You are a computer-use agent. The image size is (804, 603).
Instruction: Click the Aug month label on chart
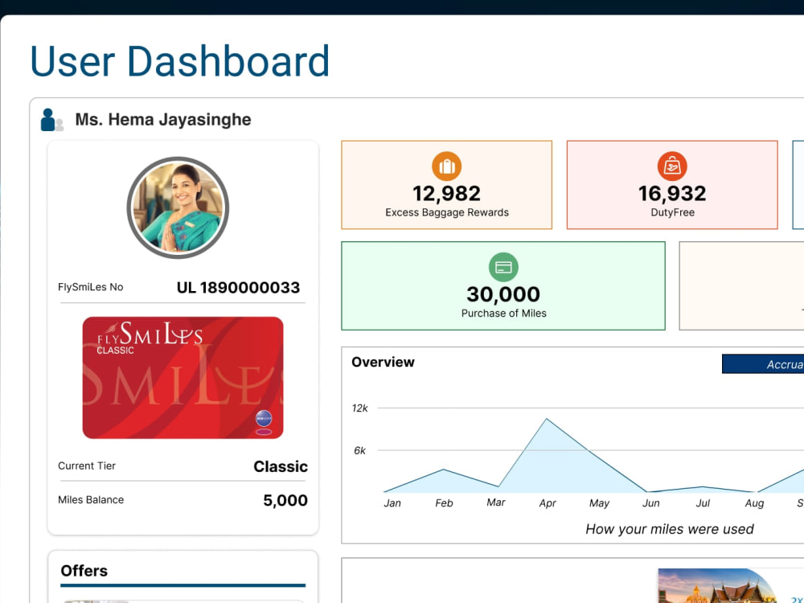pyautogui.click(x=754, y=503)
